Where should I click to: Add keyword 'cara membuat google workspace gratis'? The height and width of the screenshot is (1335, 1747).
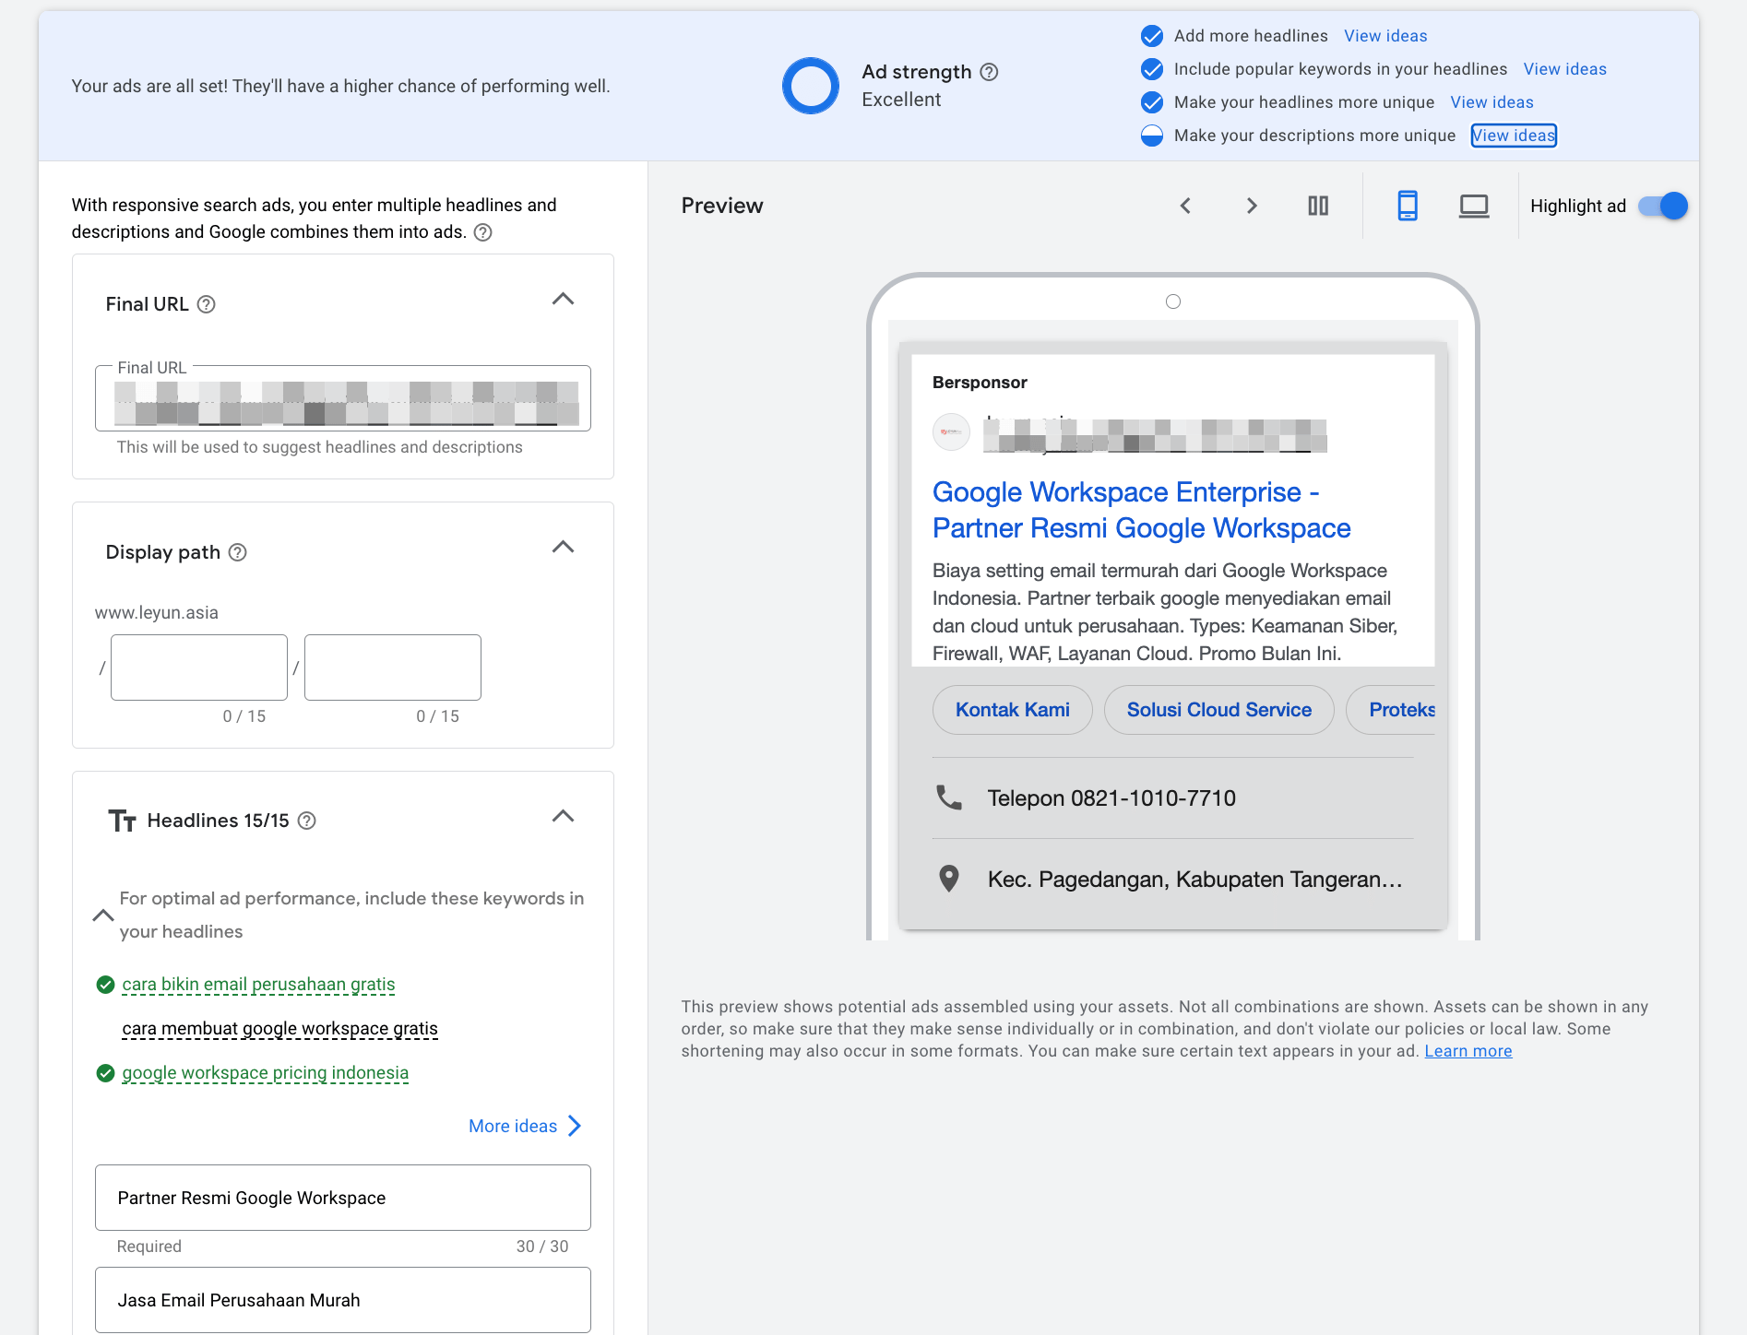(x=279, y=1029)
